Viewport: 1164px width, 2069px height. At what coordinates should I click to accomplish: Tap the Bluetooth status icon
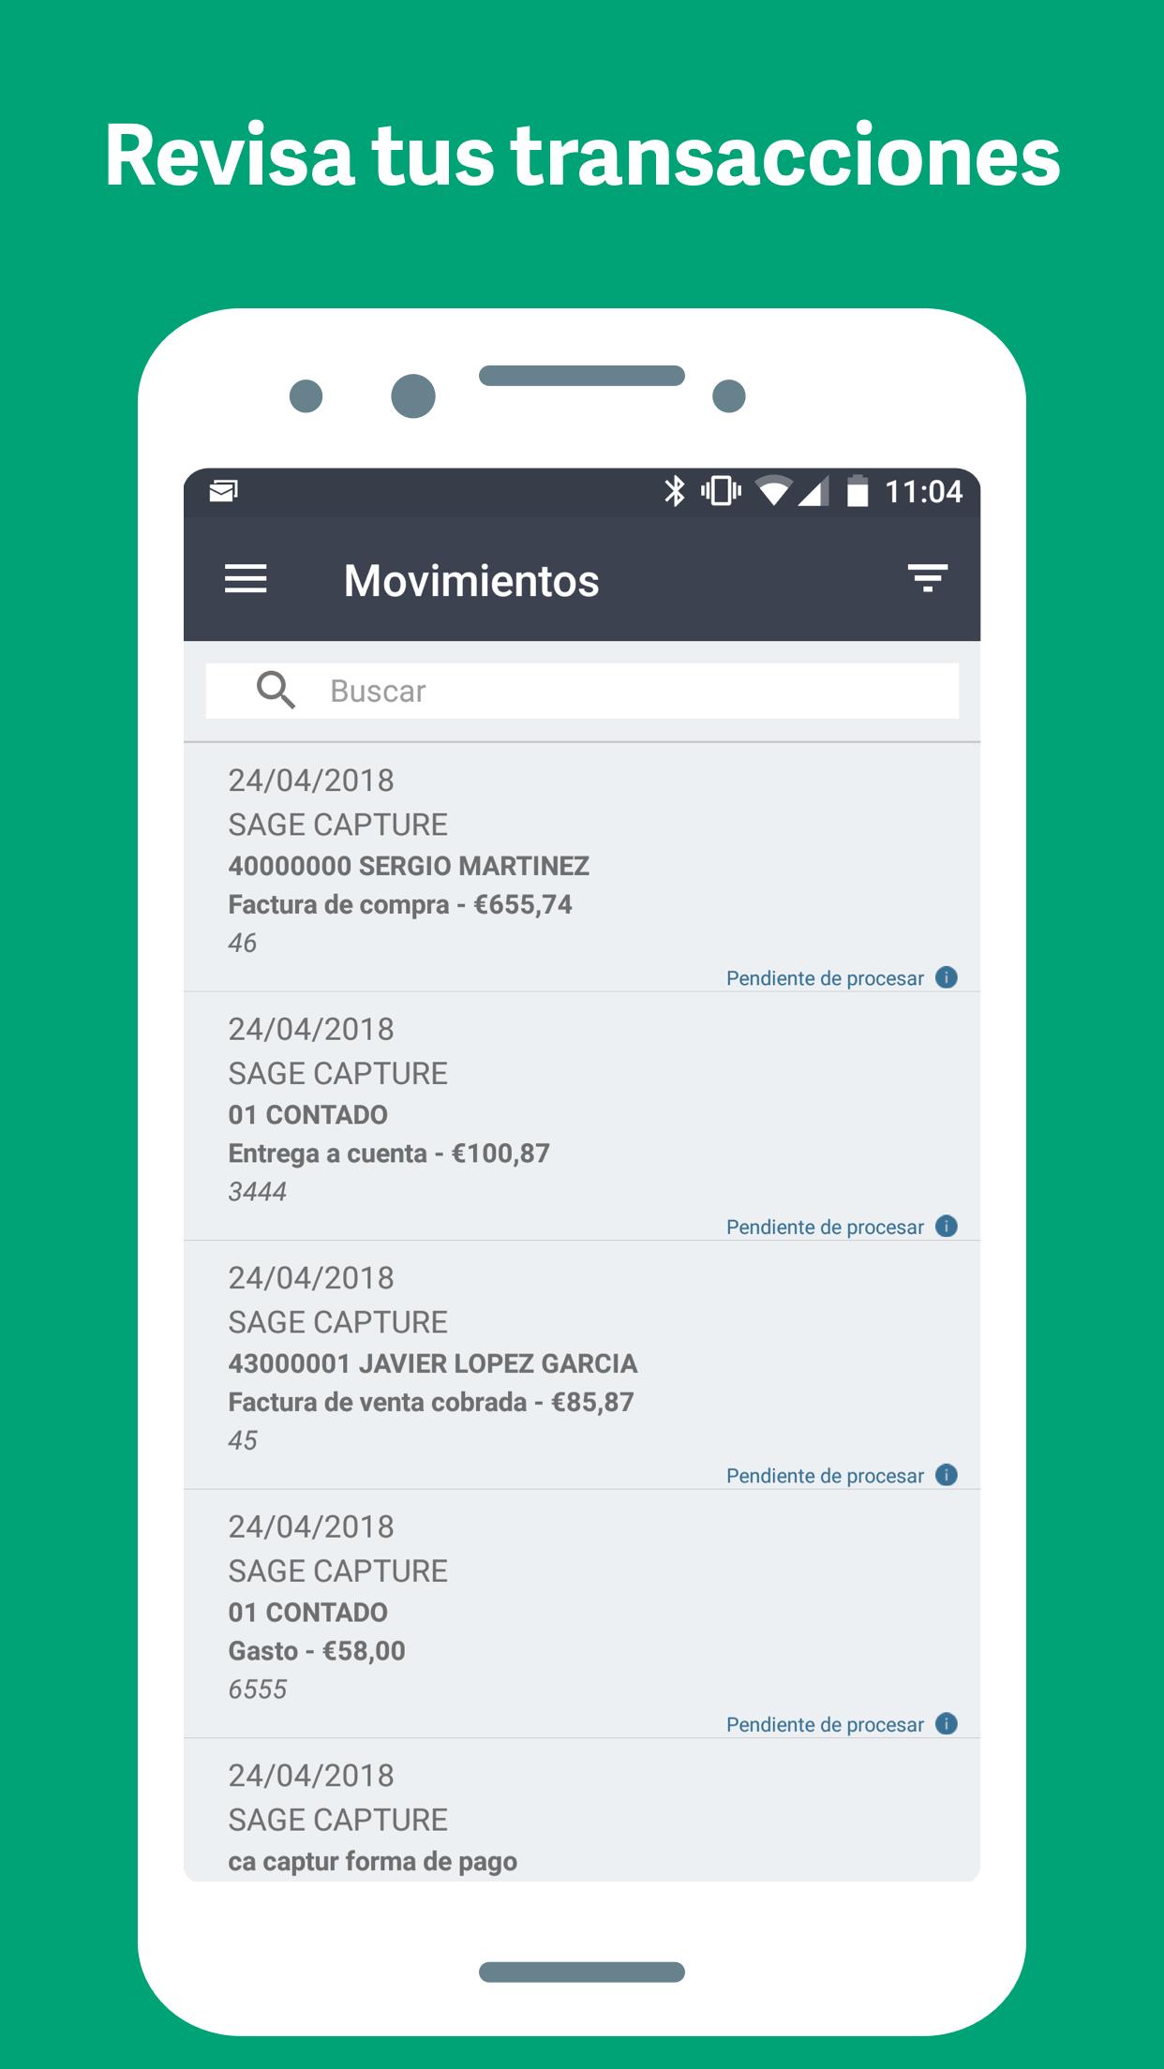[x=675, y=491]
